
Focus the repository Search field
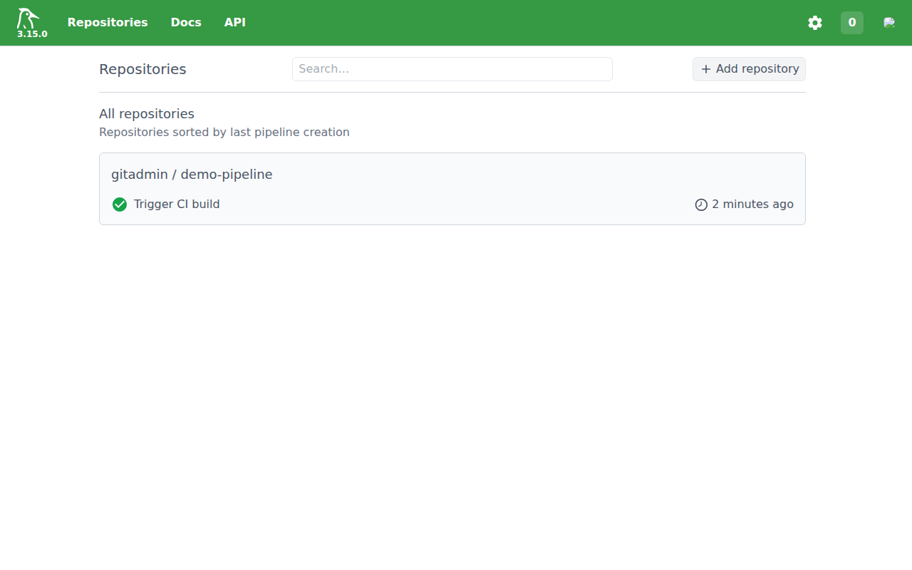pos(452,69)
